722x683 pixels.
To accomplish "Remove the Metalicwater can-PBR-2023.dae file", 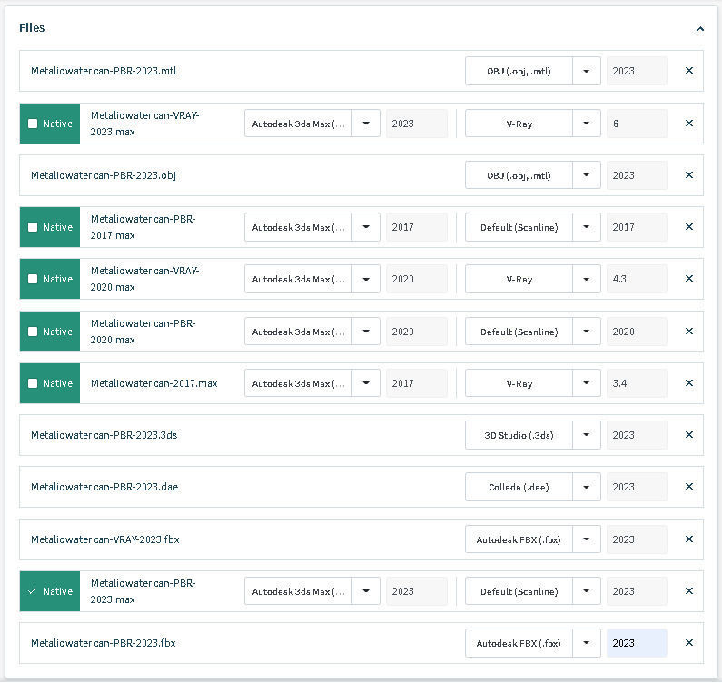I will pos(688,487).
